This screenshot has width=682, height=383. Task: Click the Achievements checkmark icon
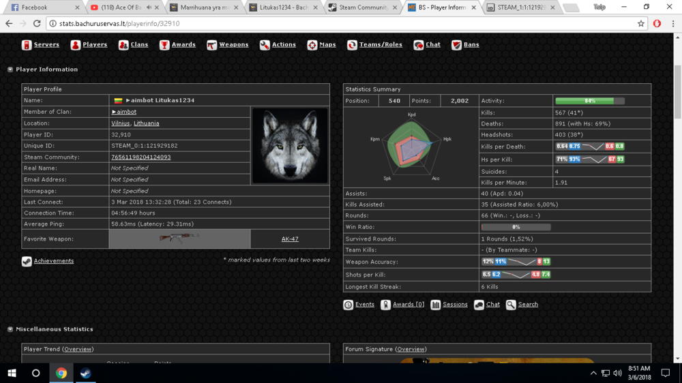27,261
